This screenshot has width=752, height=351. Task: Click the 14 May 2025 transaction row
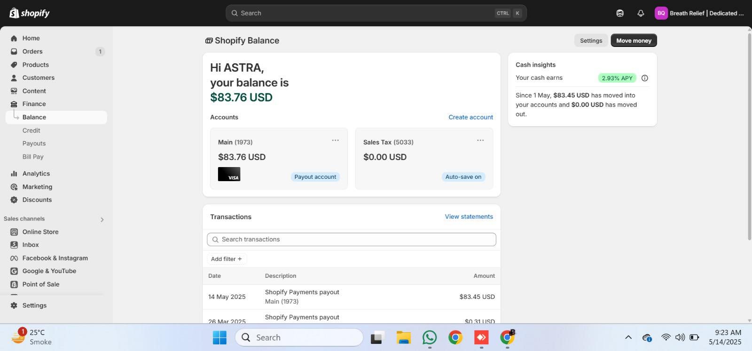352,297
